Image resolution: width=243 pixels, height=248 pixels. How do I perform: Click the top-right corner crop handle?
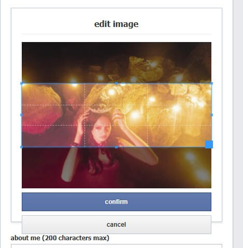tap(212, 84)
